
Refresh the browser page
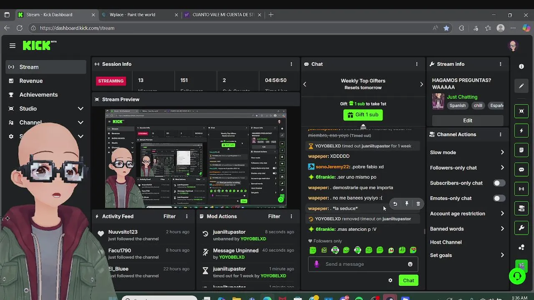click(19, 28)
